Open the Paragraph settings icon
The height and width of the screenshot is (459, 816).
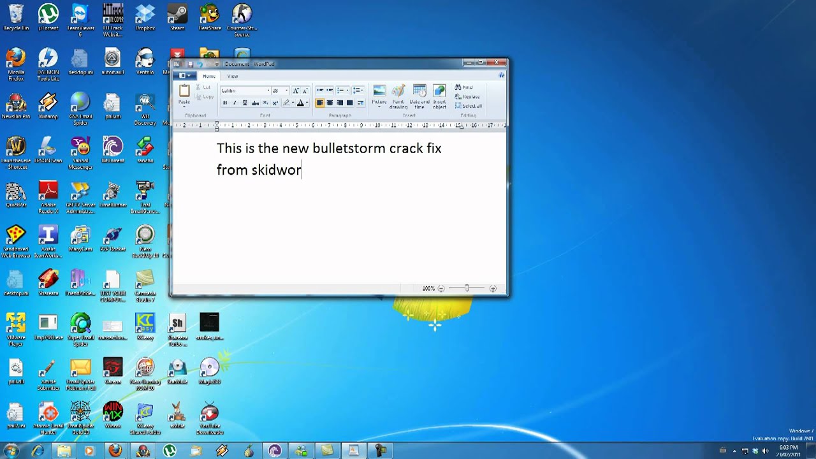pyautogui.click(x=360, y=103)
